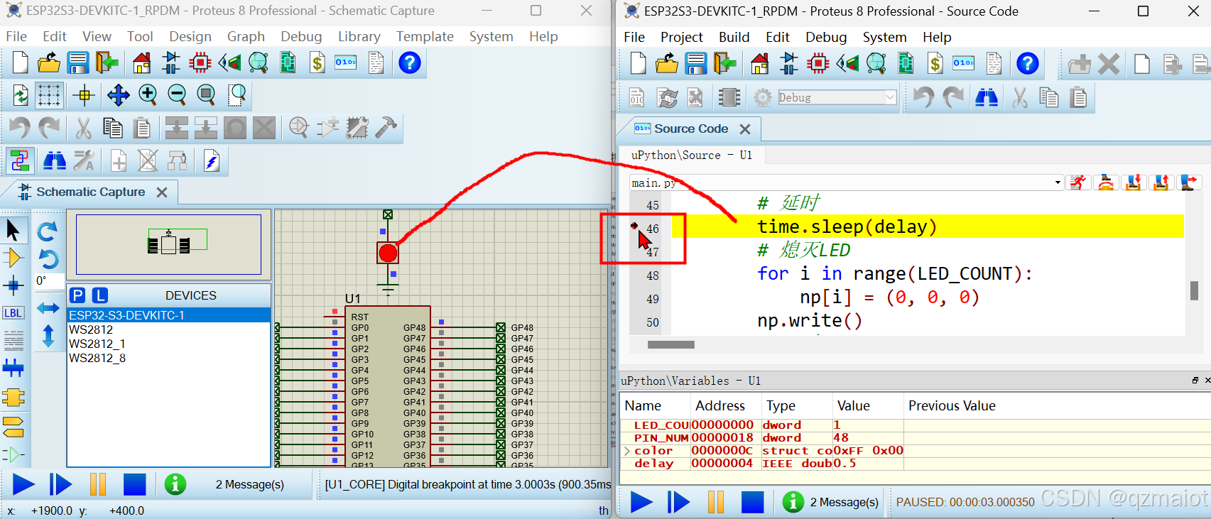This screenshot has width=1211, height=519.
Task: Click Home page icon in Schematic Capture toolbar
Action: (x=142, y=63)
